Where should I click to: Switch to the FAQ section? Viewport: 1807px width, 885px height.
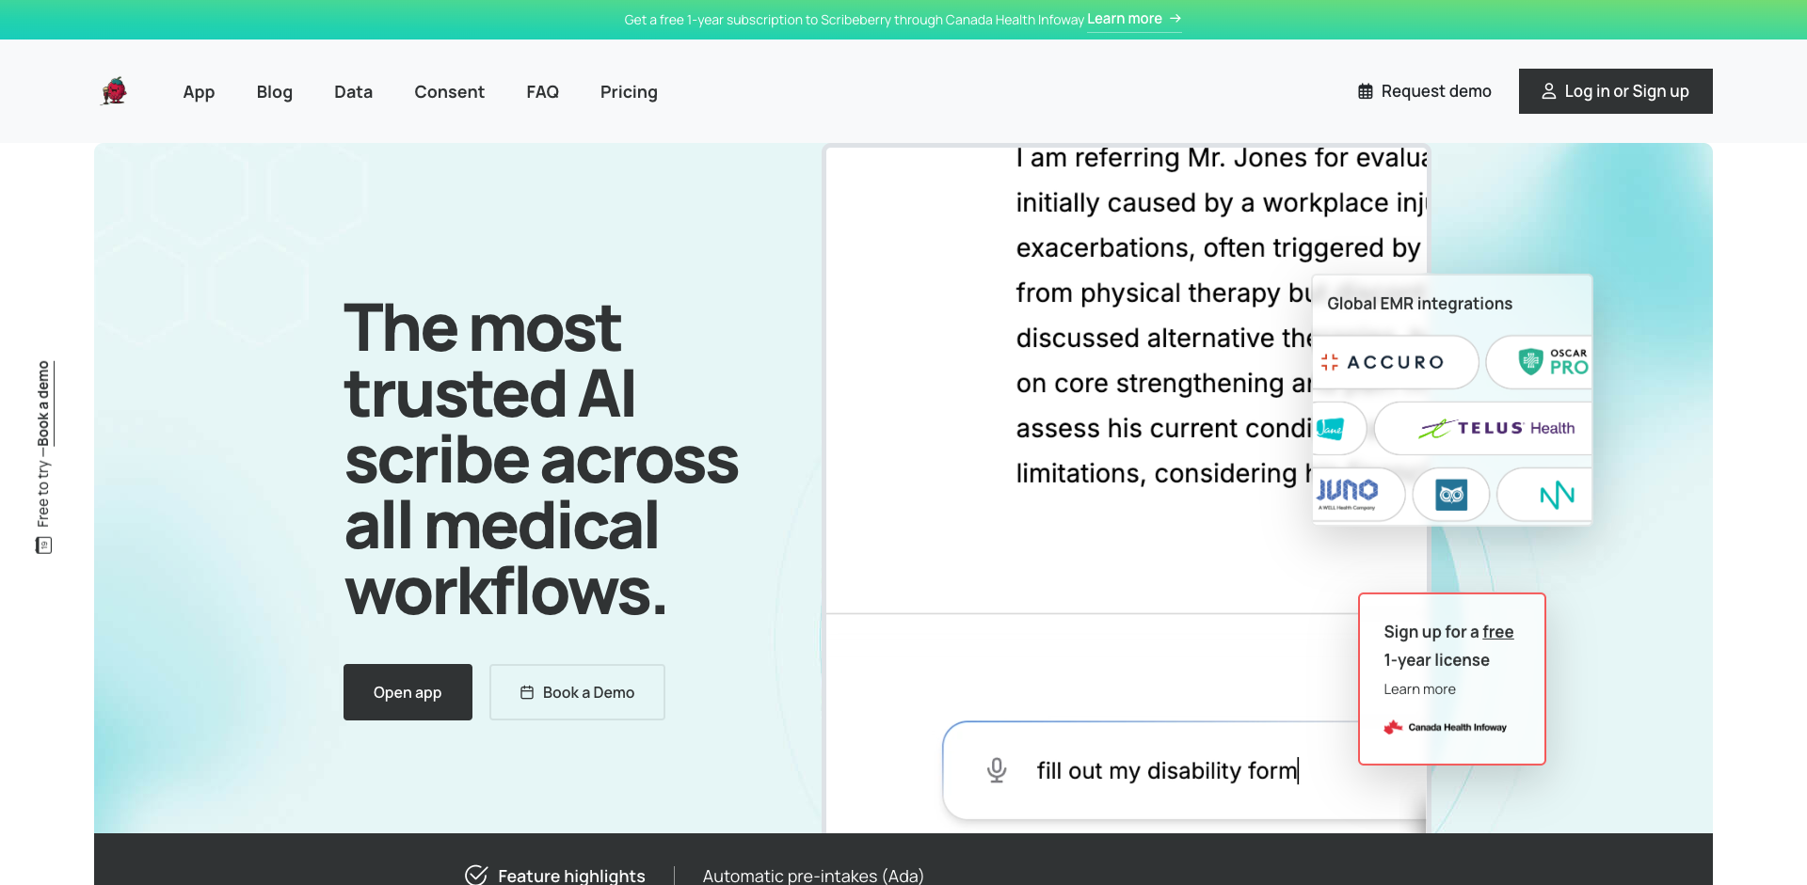pos(542,91)
